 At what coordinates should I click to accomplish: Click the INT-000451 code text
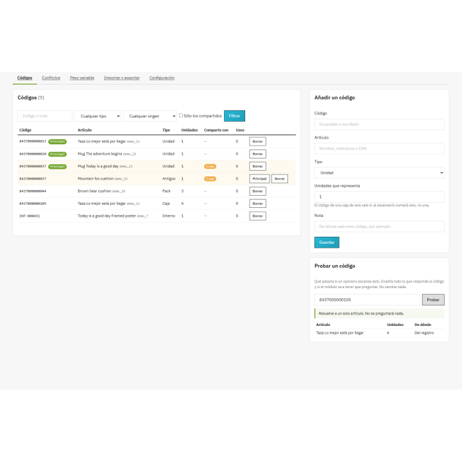pos(30,216)
